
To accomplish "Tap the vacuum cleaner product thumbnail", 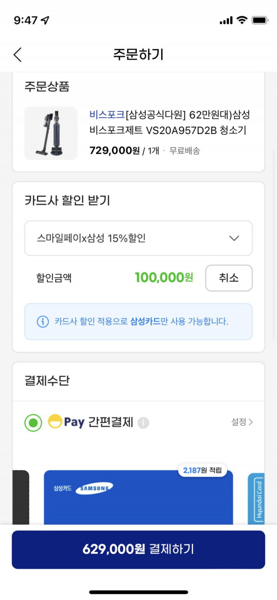I will click(x=51, y=133).
